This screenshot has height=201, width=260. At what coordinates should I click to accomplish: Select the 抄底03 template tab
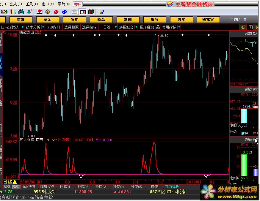coord(101,187)
